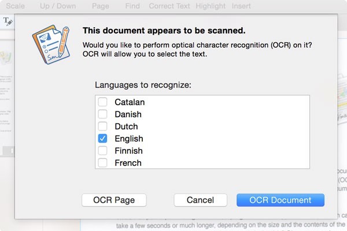
Task: Open the Insert toolbar item
Action: (241, 6)
